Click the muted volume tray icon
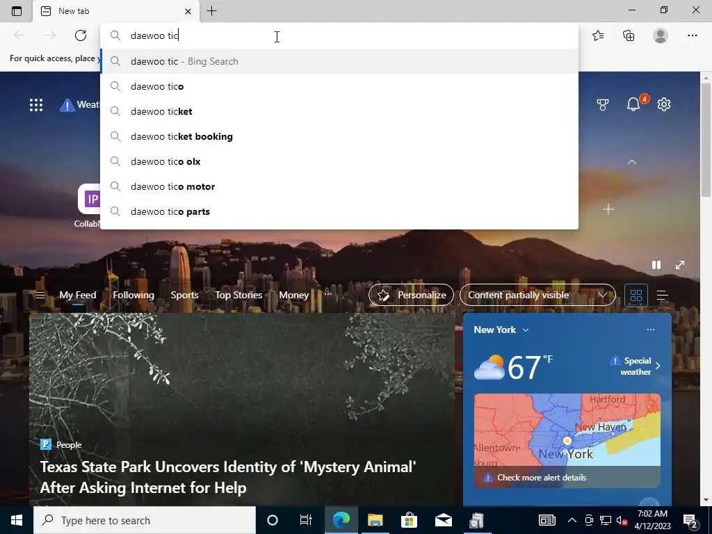 coord(622,520)
